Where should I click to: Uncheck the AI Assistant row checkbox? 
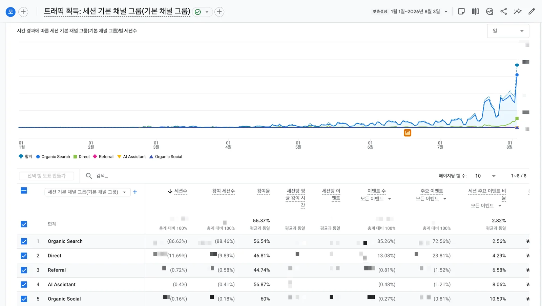24,284
